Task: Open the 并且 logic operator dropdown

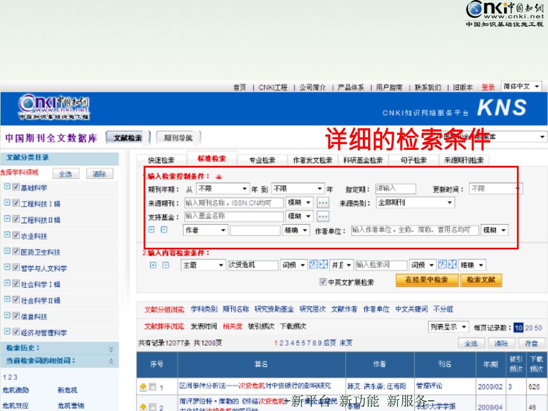Action: click(x=341, y=265)
